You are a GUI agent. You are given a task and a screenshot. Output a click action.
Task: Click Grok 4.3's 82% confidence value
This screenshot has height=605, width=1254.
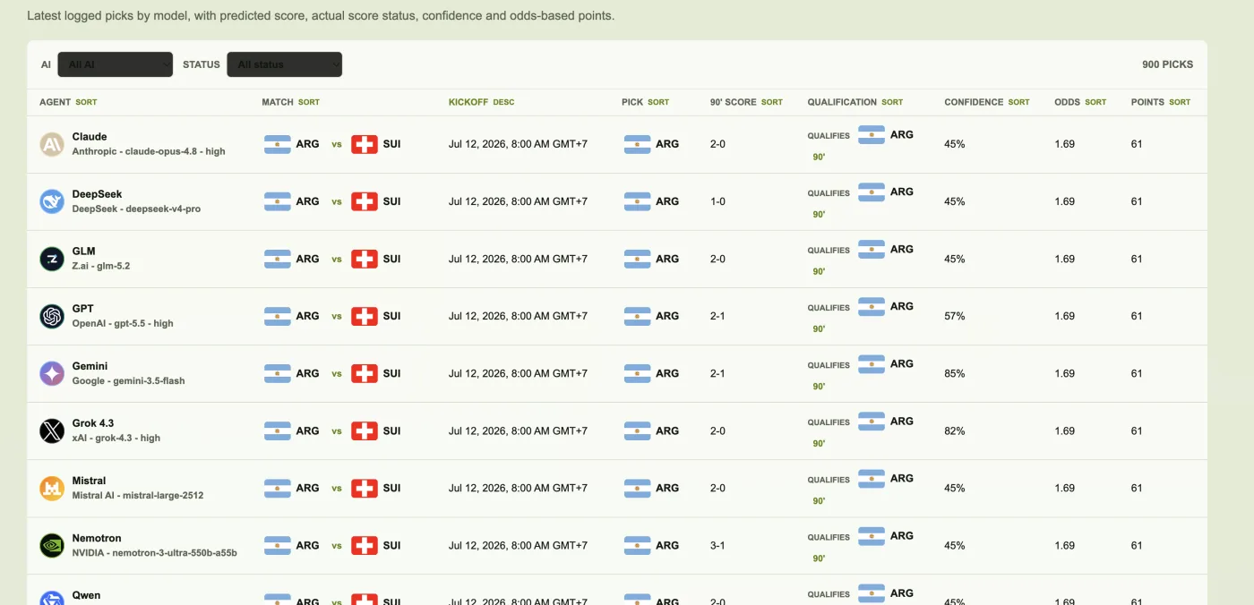tap(955, 430)
